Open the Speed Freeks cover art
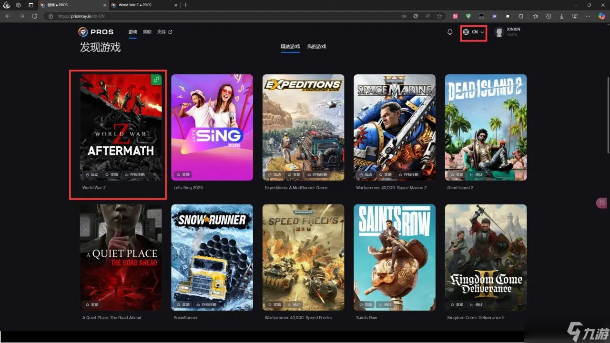Screen dimensions: 610x343 (x=303, y=258)
